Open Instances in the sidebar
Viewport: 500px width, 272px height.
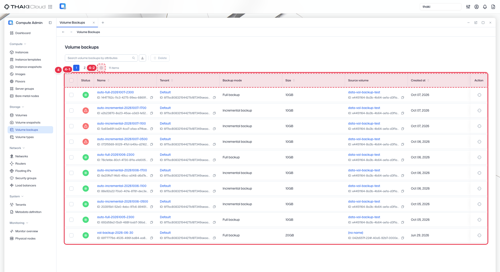coord(30,52)
